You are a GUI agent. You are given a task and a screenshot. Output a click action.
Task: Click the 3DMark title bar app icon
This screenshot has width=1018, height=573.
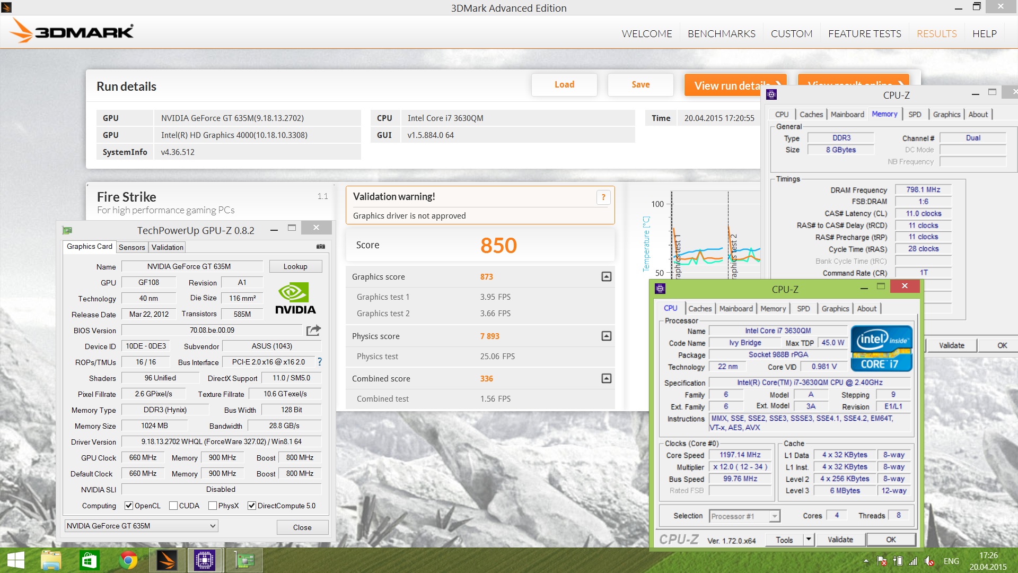6,7
